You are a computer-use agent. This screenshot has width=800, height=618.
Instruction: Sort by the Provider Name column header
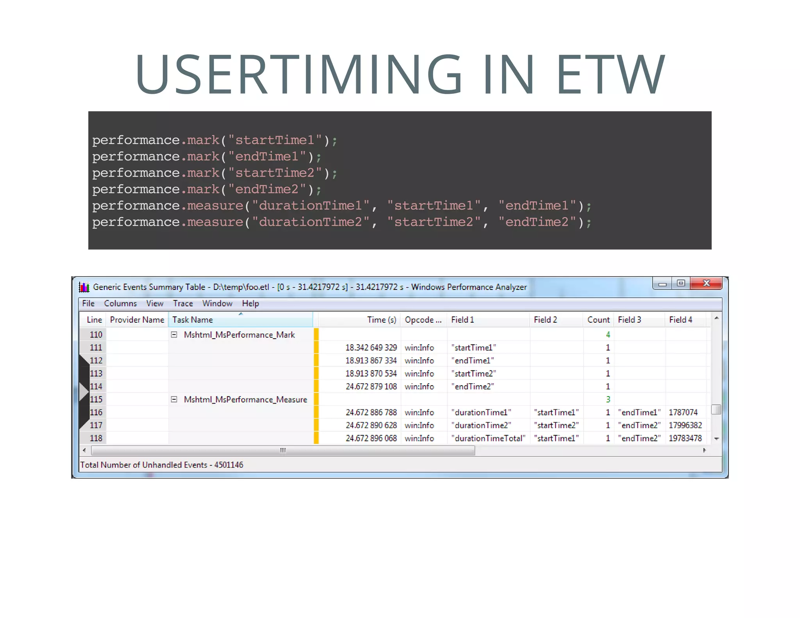tap(137, 320)
